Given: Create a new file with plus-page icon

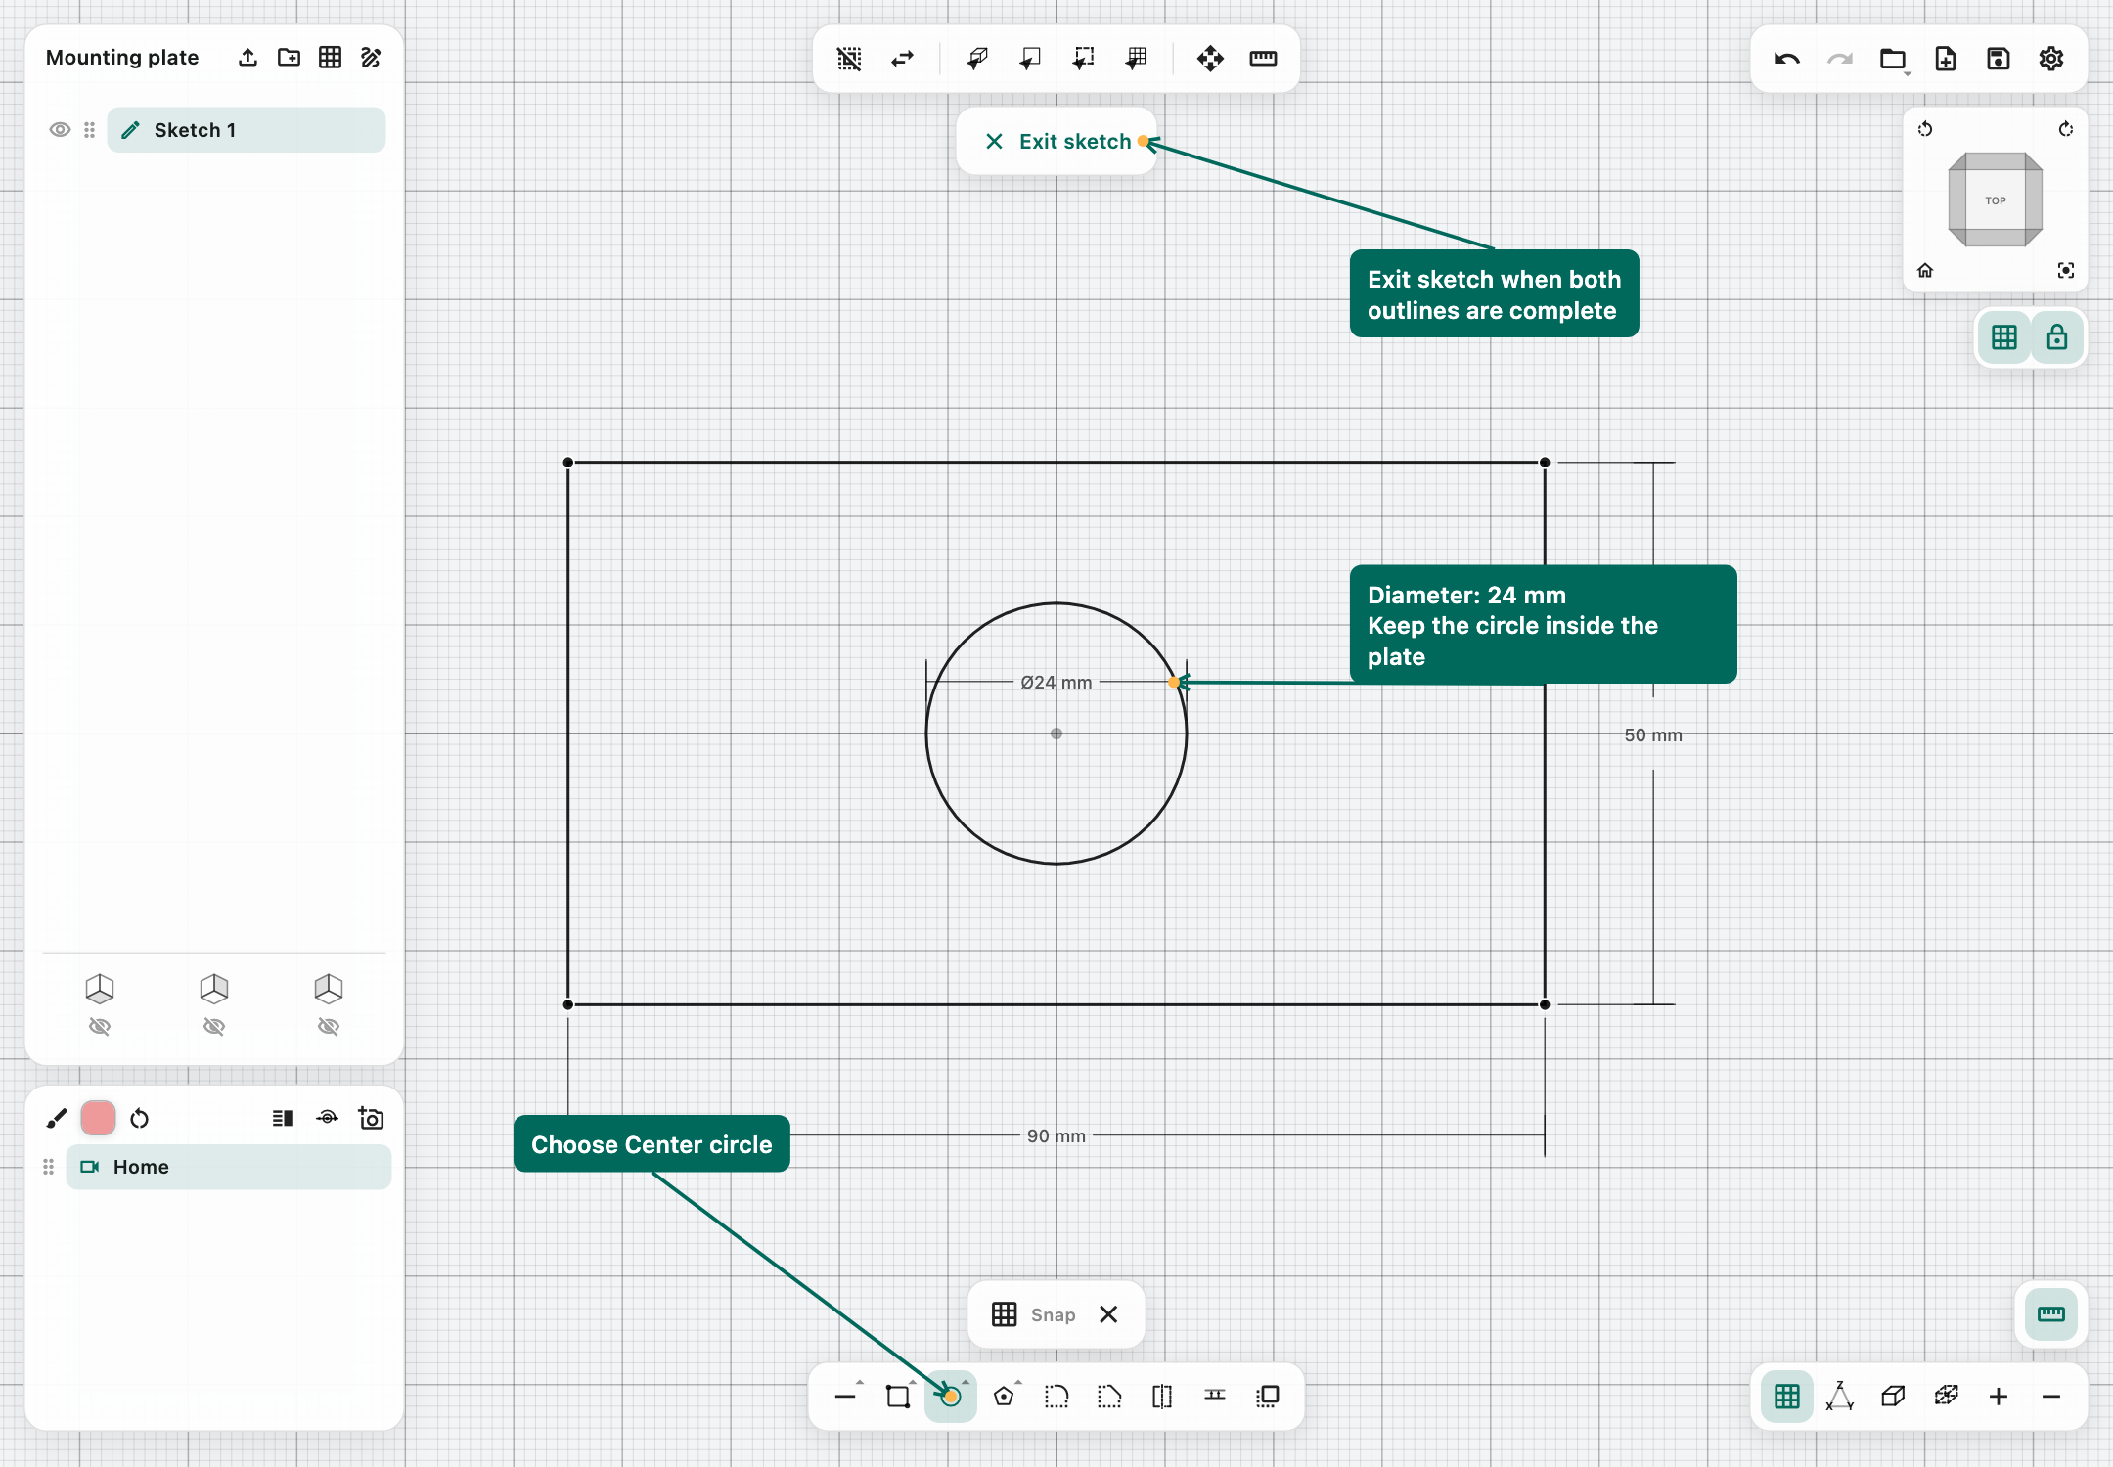Looking at the screenshot, I should pyautogui.click(x=1946, y=59).
